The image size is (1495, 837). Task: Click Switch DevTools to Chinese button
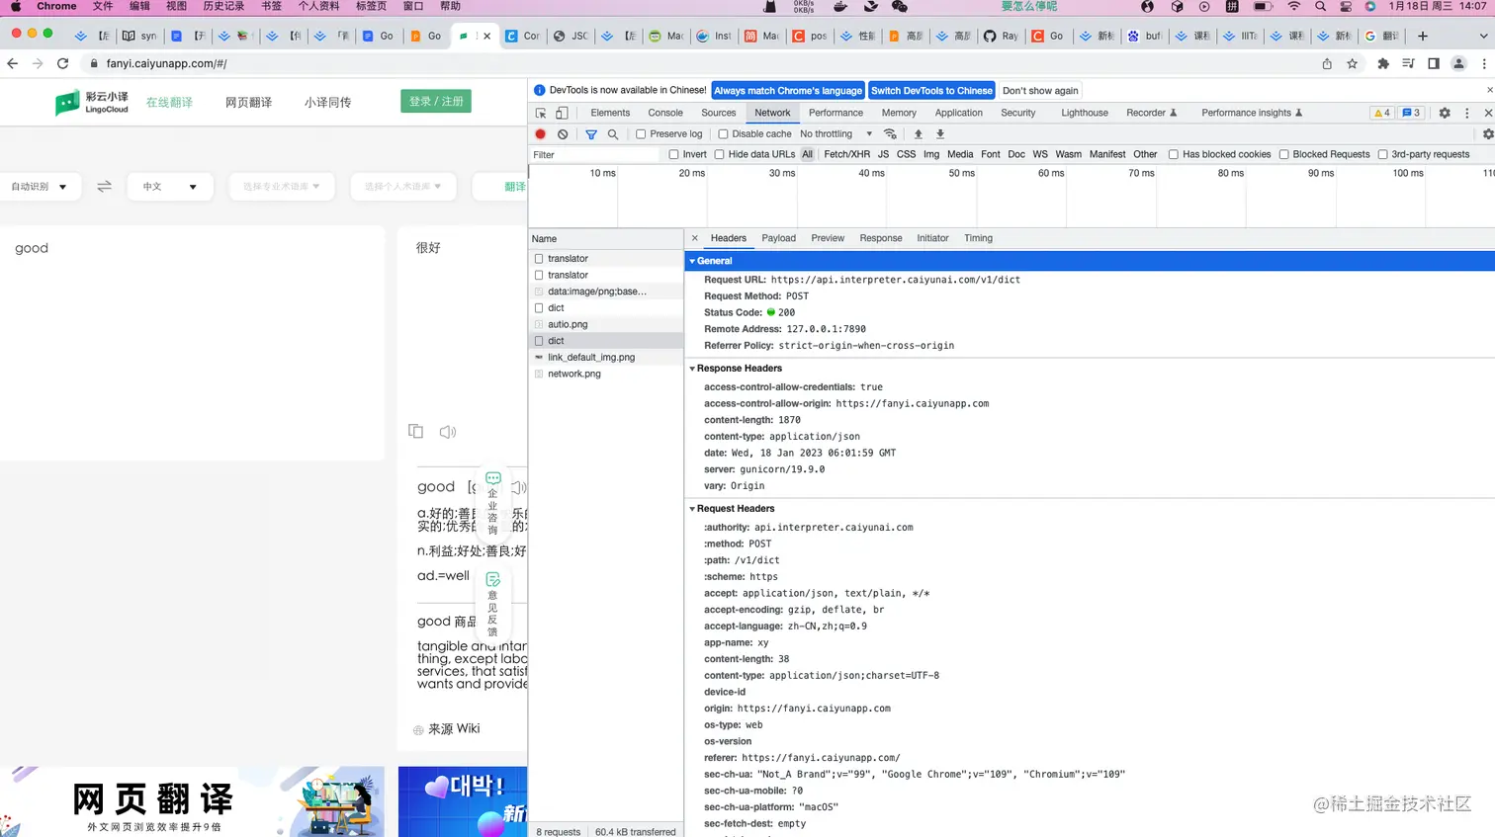(x=931, y=90)
